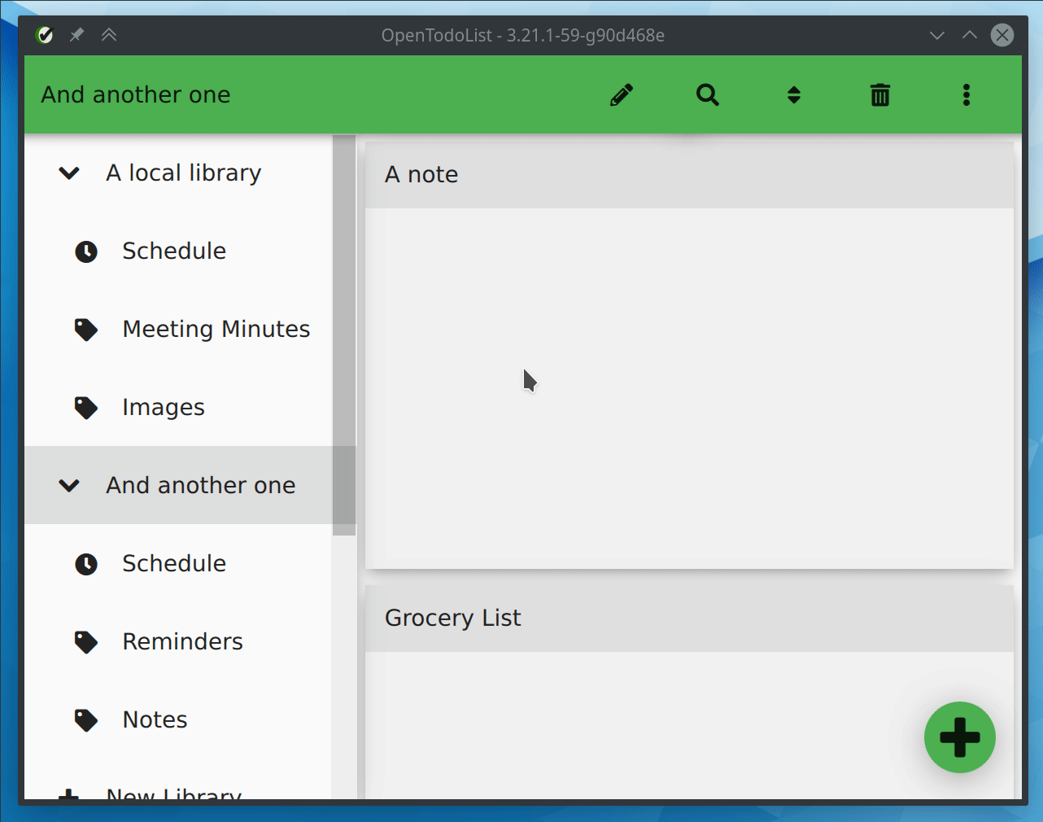Open the A note card
Screen dimensions: 1043x822
pos(689,355)
